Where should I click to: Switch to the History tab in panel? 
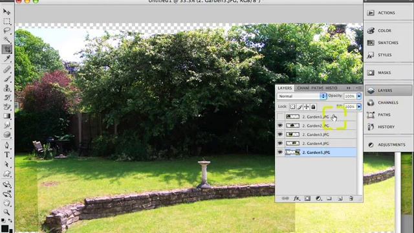(331, 88)
